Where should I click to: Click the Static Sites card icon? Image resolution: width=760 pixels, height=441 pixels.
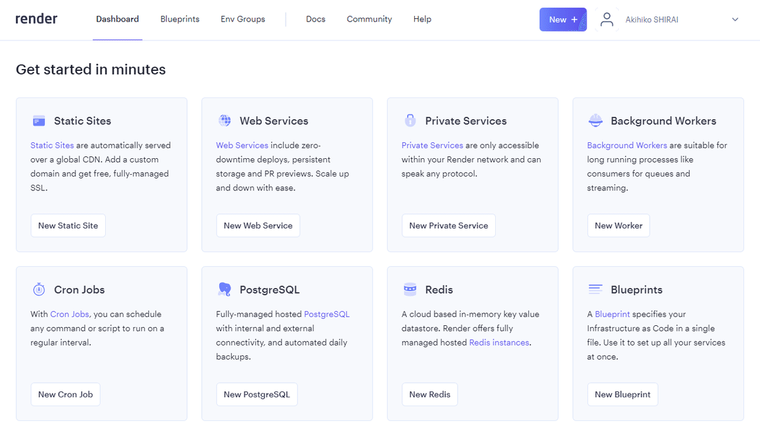(x=39, y=121)
